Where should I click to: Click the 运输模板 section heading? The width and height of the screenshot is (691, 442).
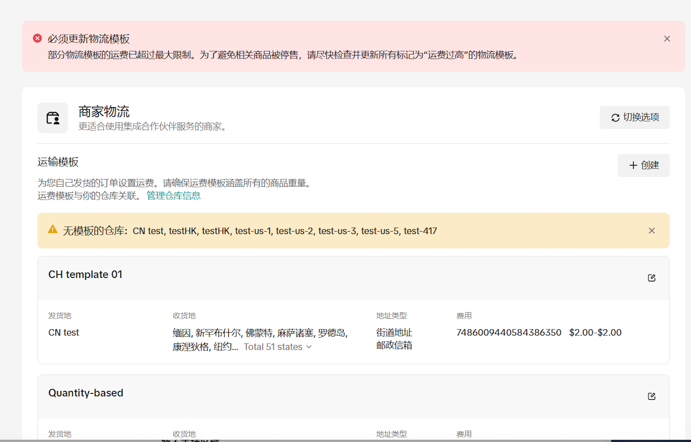(58, 162)
